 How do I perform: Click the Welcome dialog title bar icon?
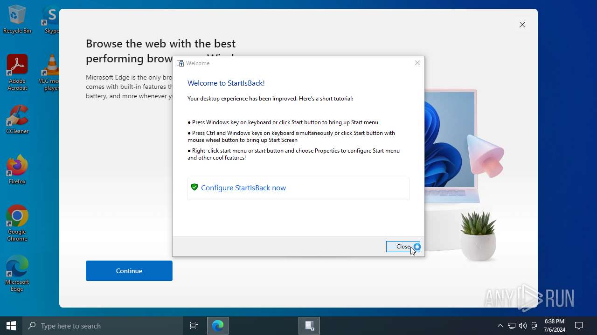coord(180,63)
